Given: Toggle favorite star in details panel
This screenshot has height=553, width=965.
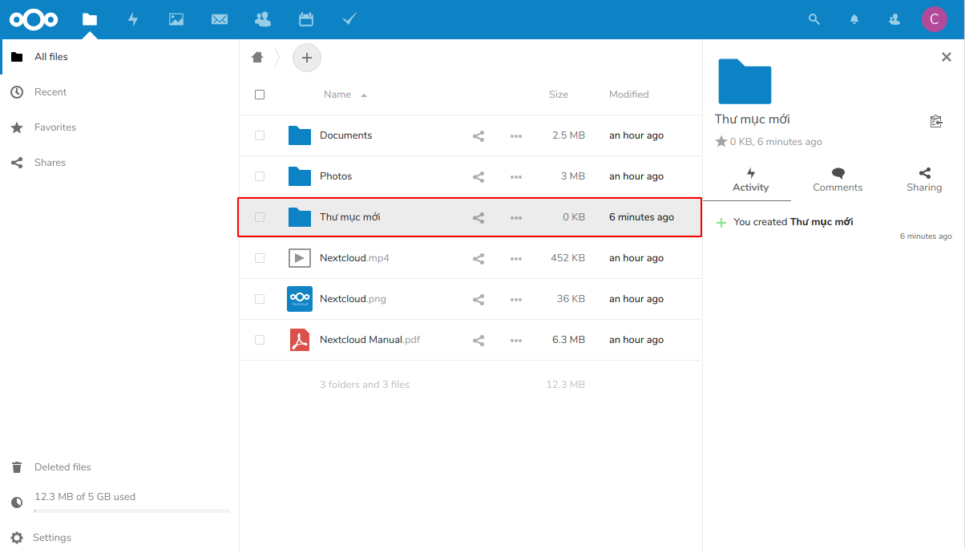Looking at the screenshot, I should click(721, 142).
